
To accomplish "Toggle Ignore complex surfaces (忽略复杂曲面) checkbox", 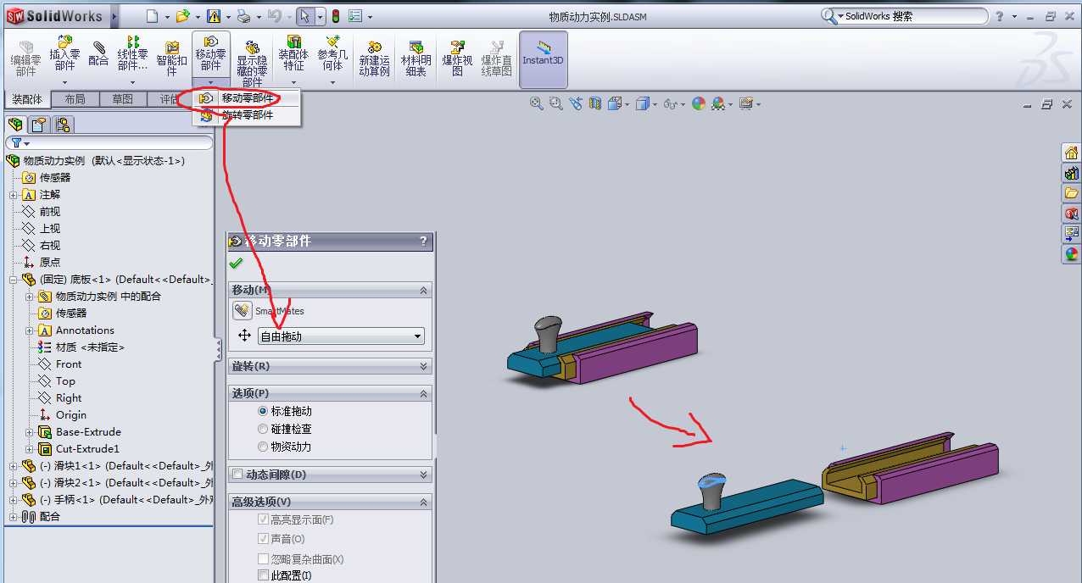I will (x=263, y=559).
